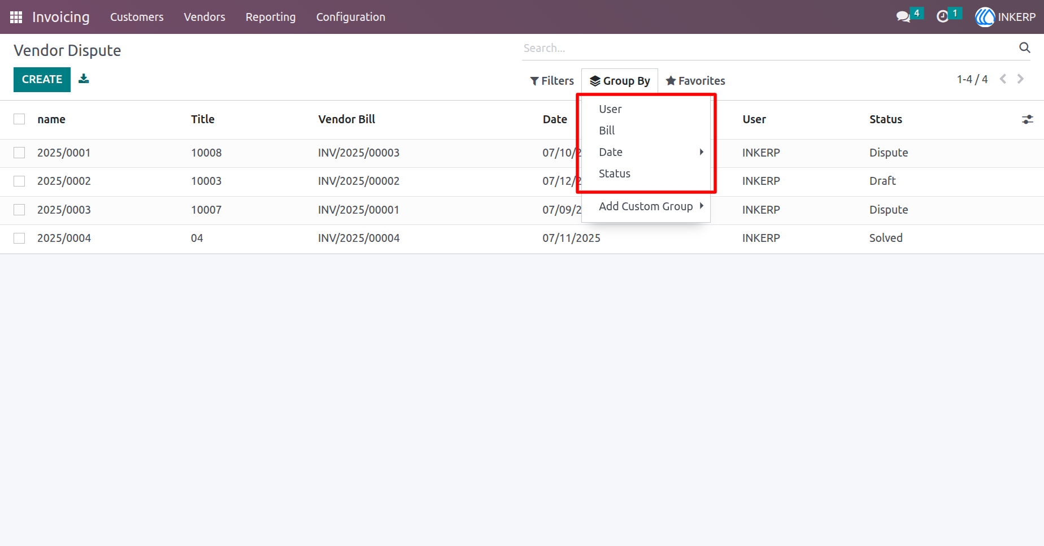
Task: Open the activities clock icon
Action: (x=942, y=16)
